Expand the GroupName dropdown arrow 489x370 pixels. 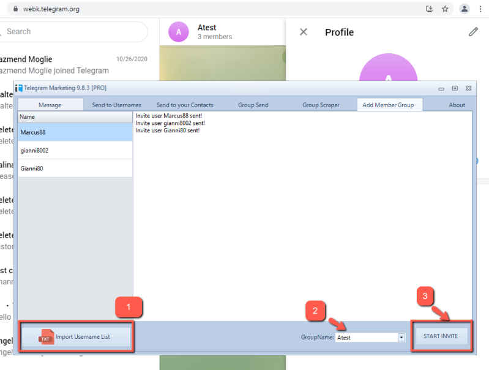(401, 337)
